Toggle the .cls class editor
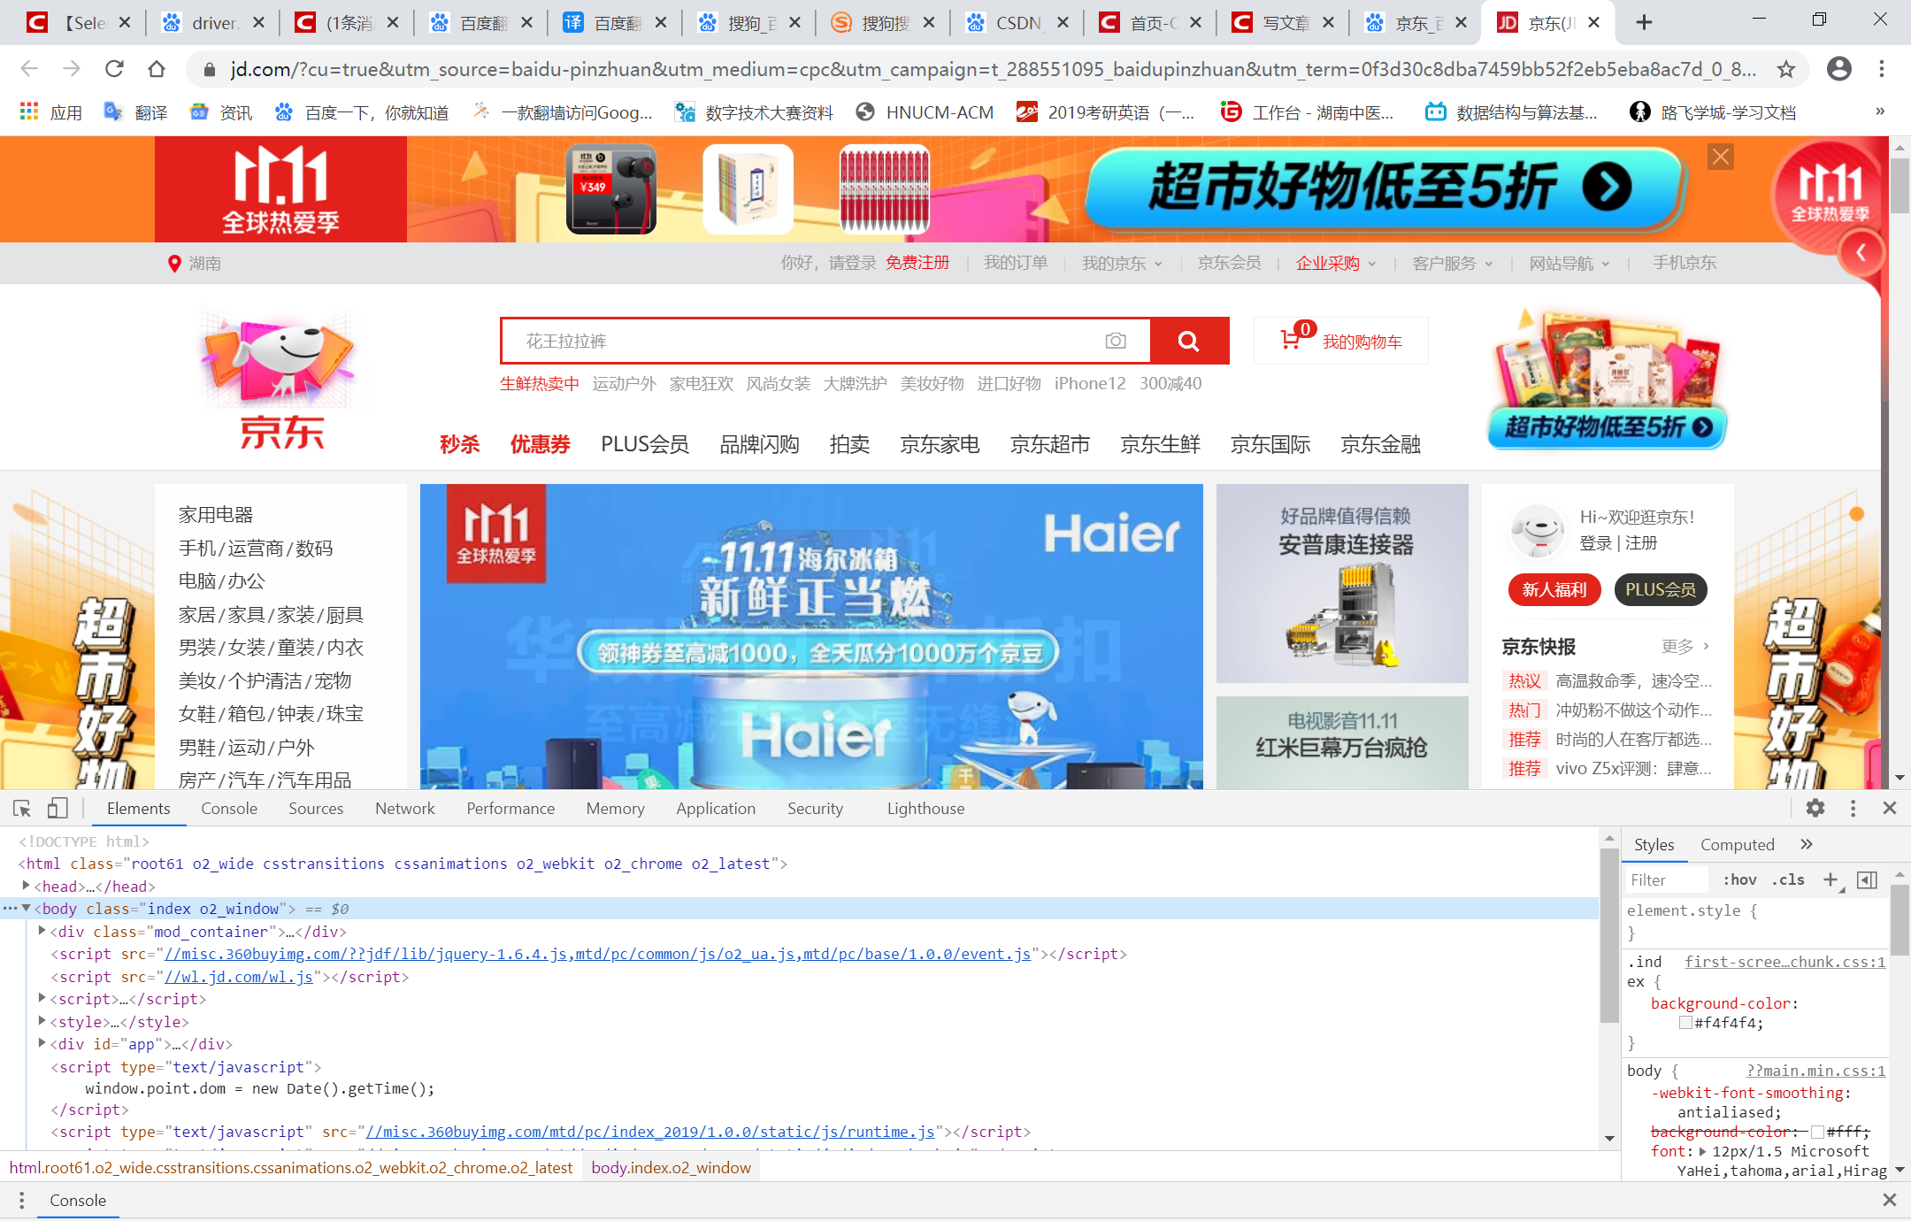1911x1221 pixels. point(1789,880)
